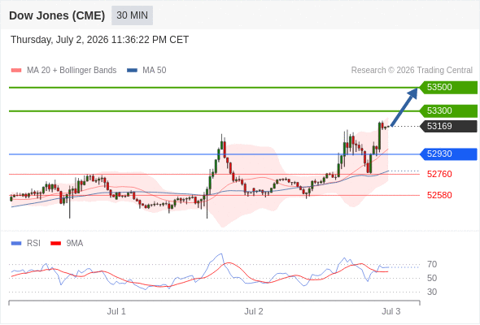This screenshot has height=325, width=480.
Task: Click the 30 MIN timeframe badge
Action: pos(132,15)
